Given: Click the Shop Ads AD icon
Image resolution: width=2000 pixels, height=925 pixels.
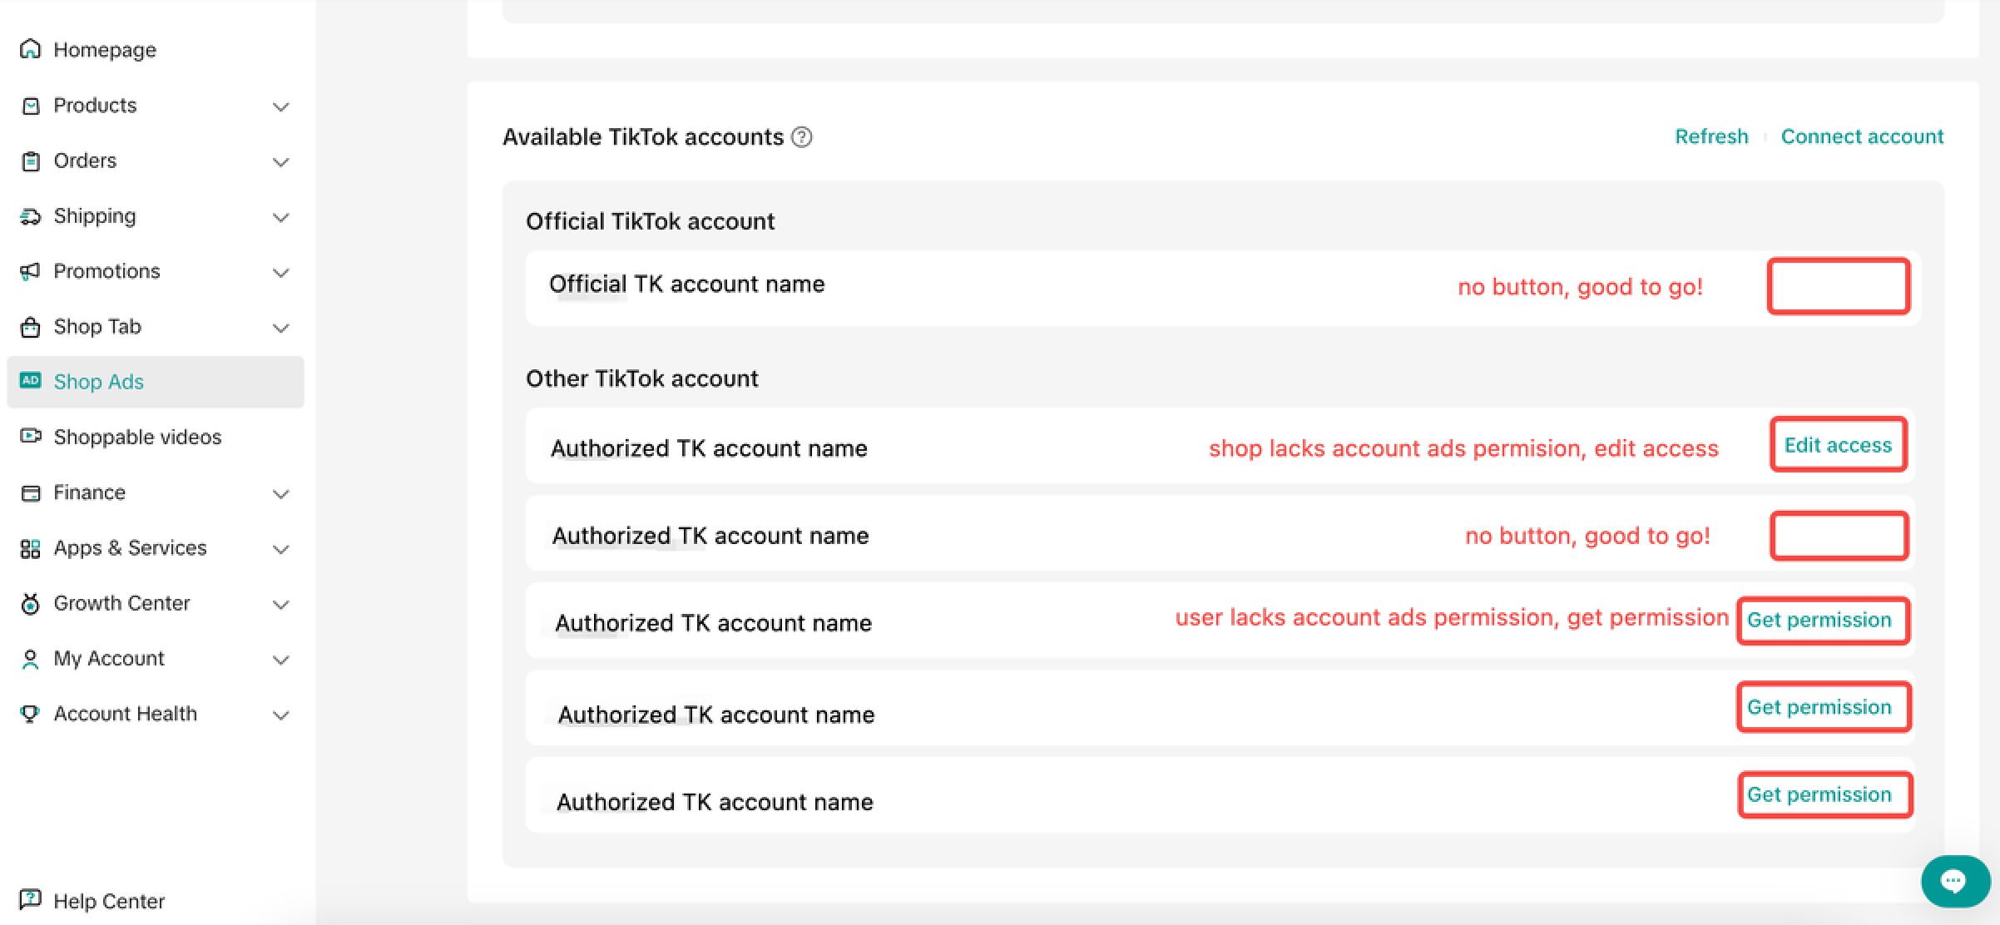Looking at the screenshot, I should (x=30, y=380).
